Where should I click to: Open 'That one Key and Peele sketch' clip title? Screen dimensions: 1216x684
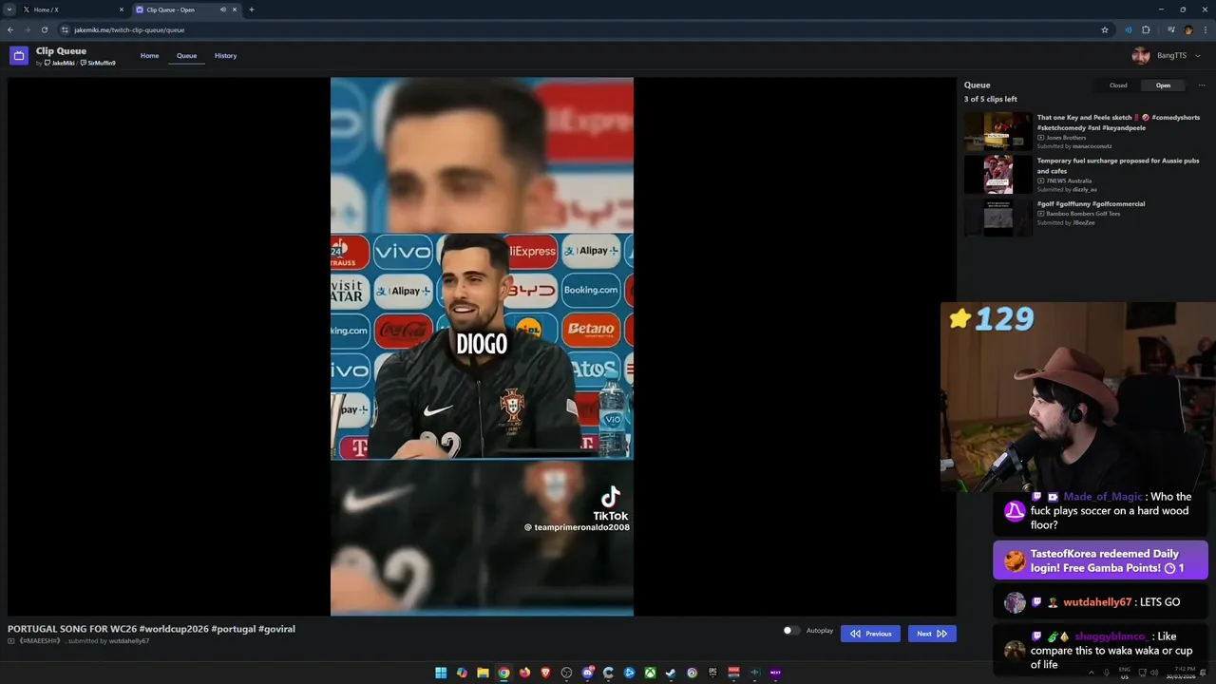(1118, 123)
